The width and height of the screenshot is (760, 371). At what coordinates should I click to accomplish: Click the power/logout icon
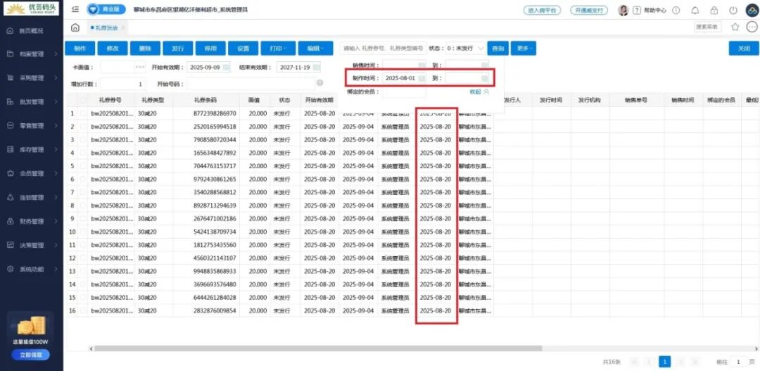733,11
